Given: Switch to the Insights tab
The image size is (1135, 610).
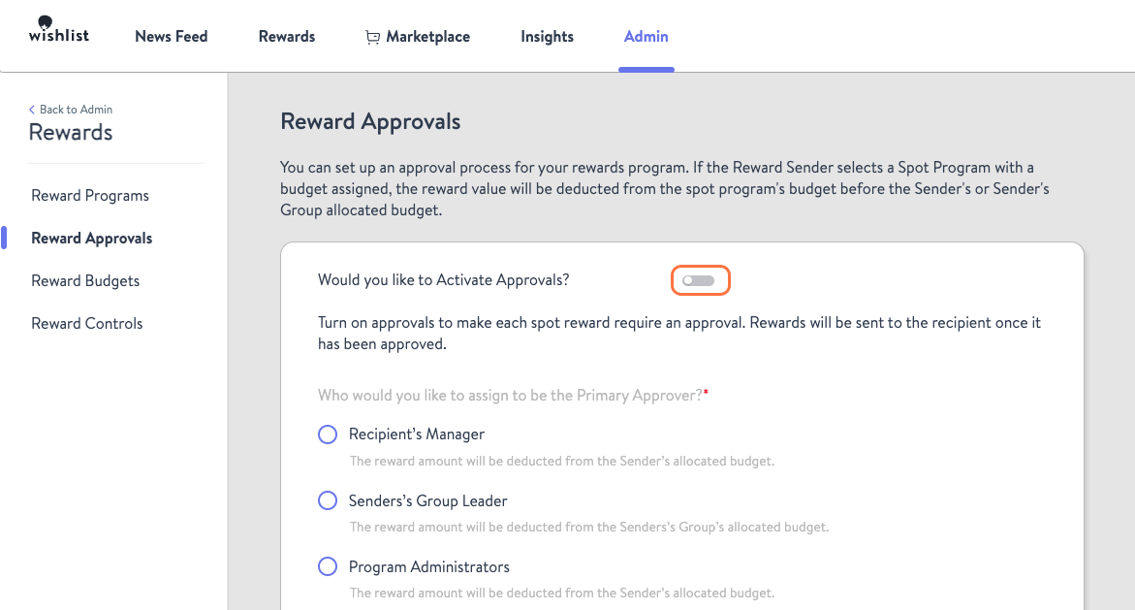Looking at the screenshot, I should click(x=547, y=36).
